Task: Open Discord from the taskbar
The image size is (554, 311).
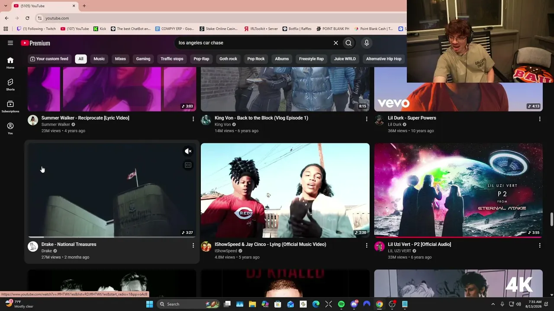Action: (x=354, y=304)
